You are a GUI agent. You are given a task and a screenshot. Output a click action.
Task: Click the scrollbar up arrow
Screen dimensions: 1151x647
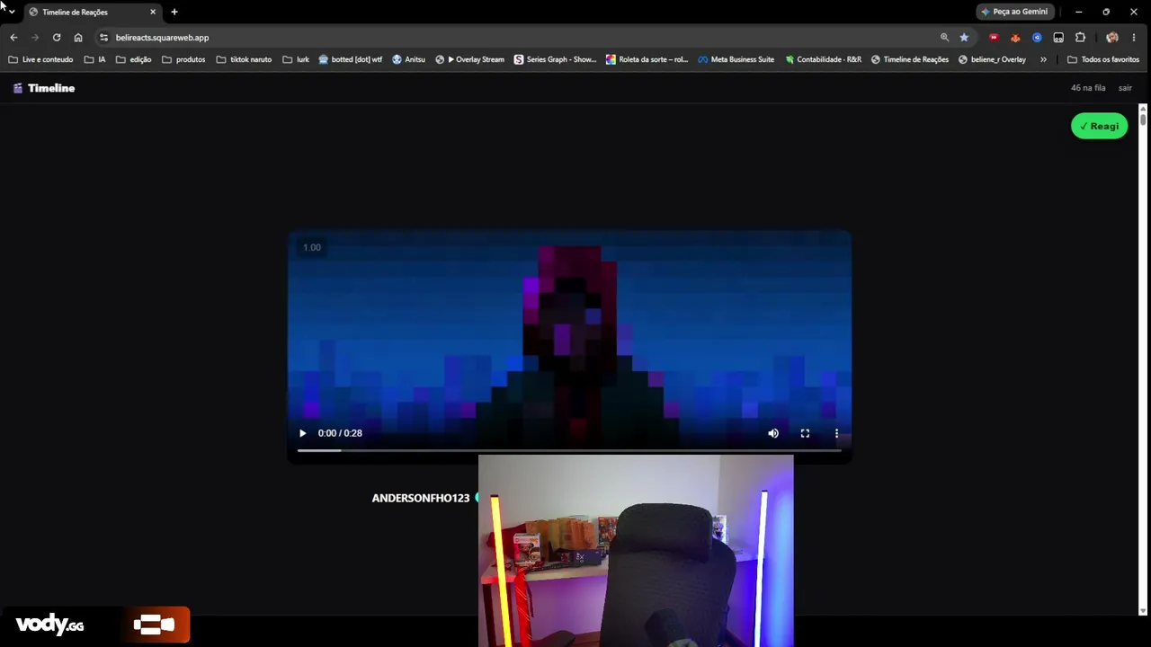click(1143, 109)
